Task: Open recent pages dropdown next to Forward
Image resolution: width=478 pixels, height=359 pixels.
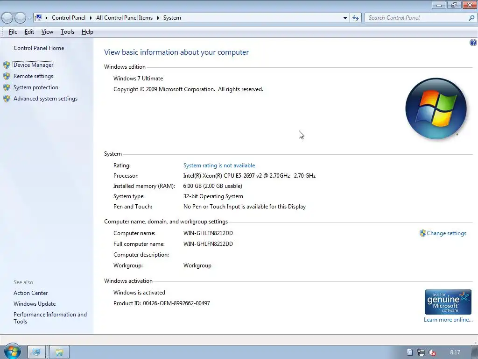Action: point(29,18)
